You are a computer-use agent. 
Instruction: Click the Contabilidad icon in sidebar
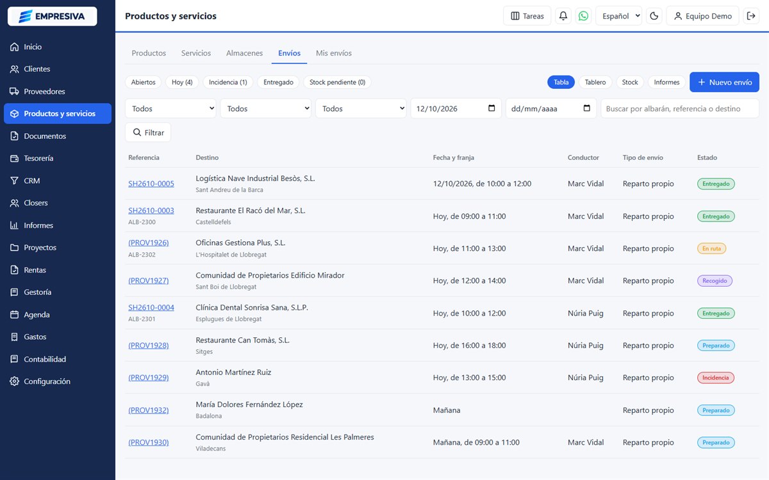[15, 360]
